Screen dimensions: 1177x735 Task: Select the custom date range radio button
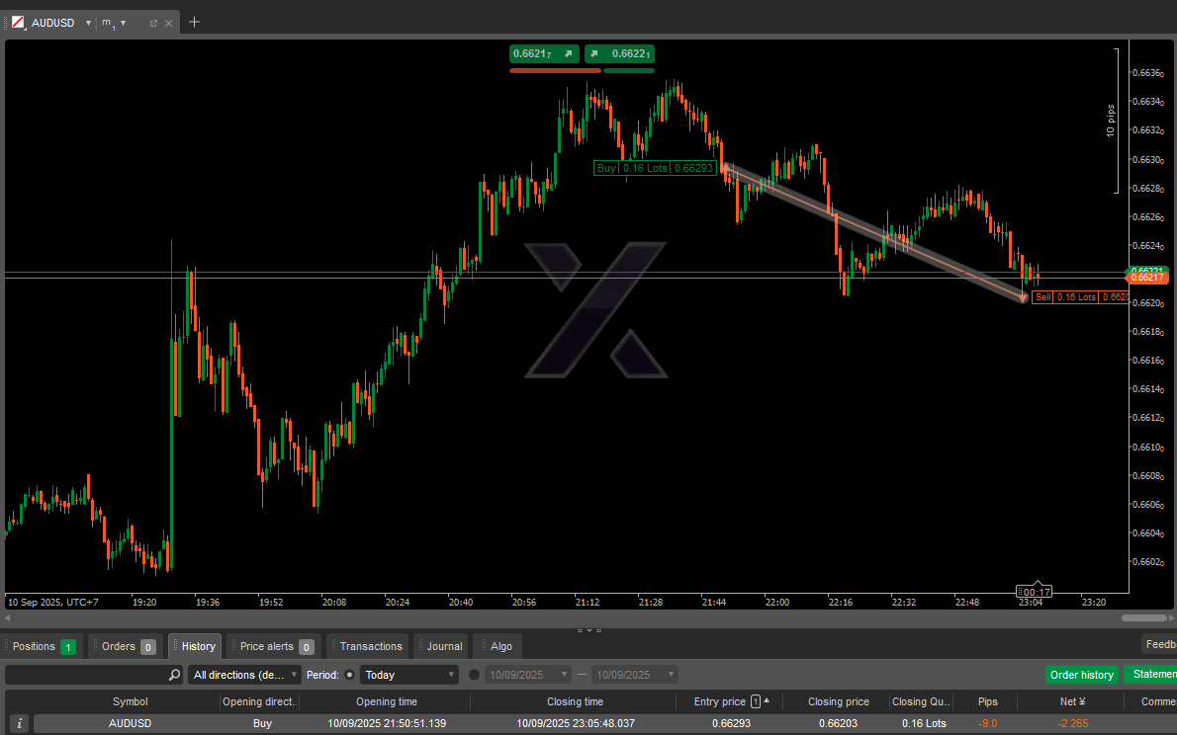click(474, 675)
